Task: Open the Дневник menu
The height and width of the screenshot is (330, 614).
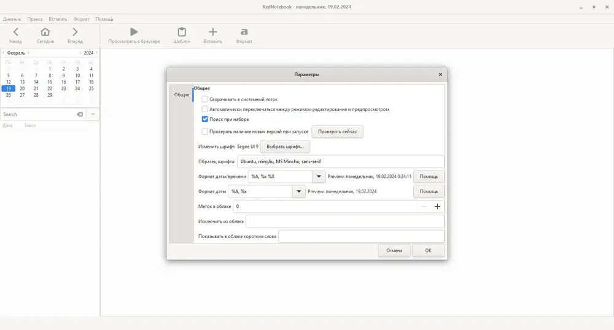Action: pyautogui.click(x=12, y=19)
